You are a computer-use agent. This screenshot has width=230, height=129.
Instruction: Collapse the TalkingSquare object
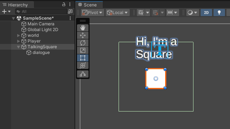pos(18,47)
